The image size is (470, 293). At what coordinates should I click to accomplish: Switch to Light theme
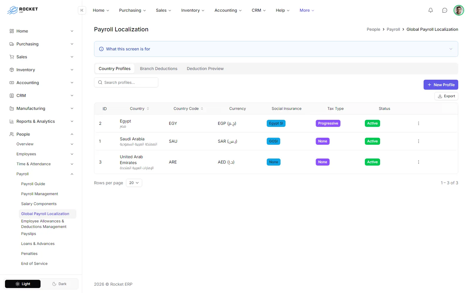tap(23, 284)
